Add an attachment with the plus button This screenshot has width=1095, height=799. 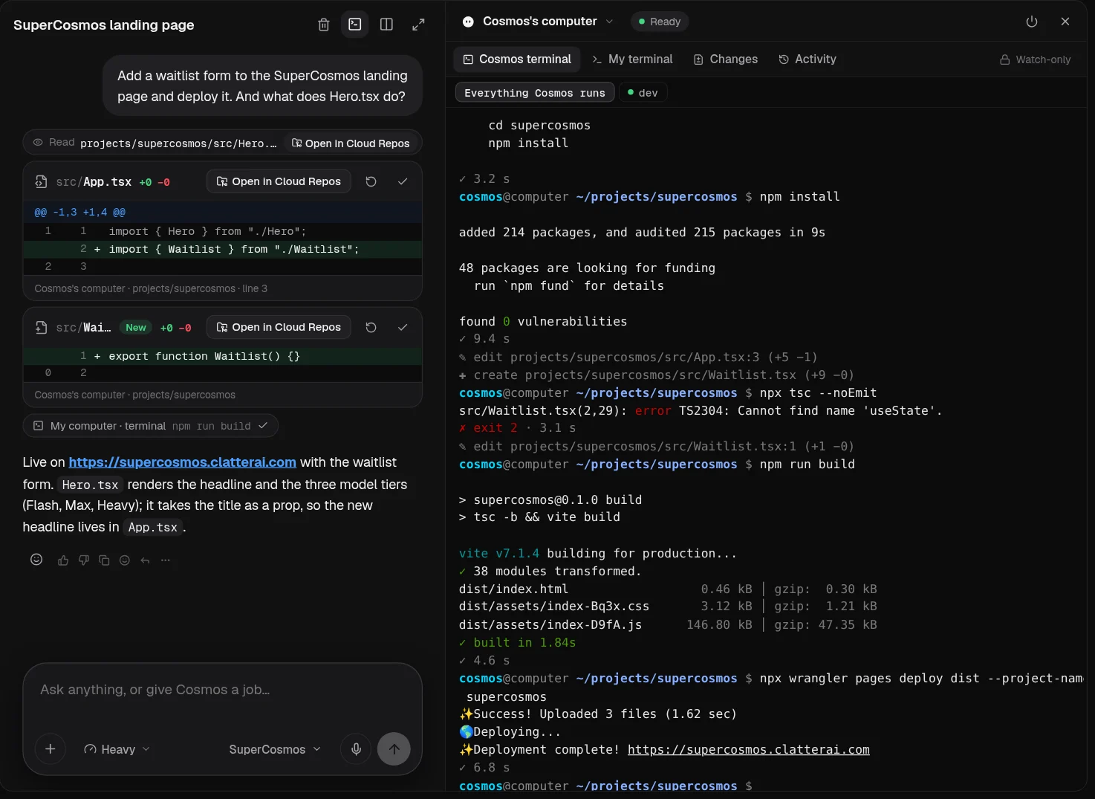[51, 749]
